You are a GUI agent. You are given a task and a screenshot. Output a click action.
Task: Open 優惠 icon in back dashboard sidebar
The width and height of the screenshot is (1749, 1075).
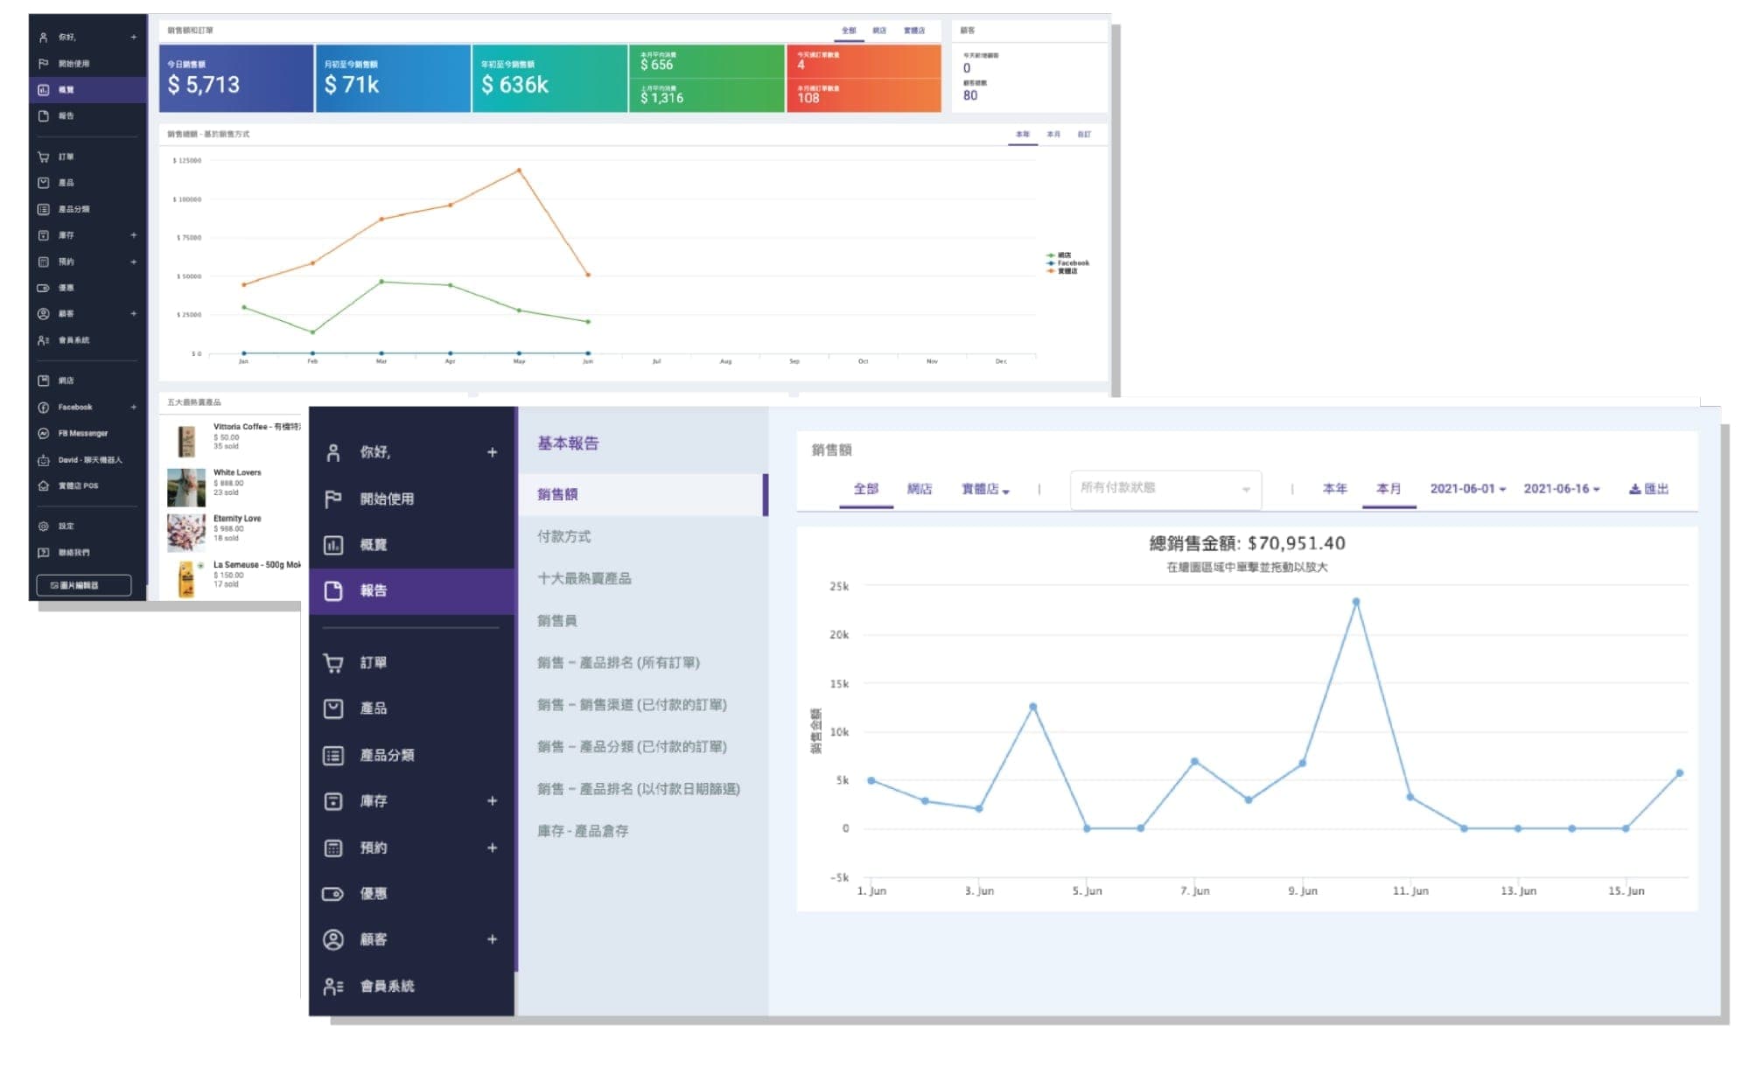[43, 288]
